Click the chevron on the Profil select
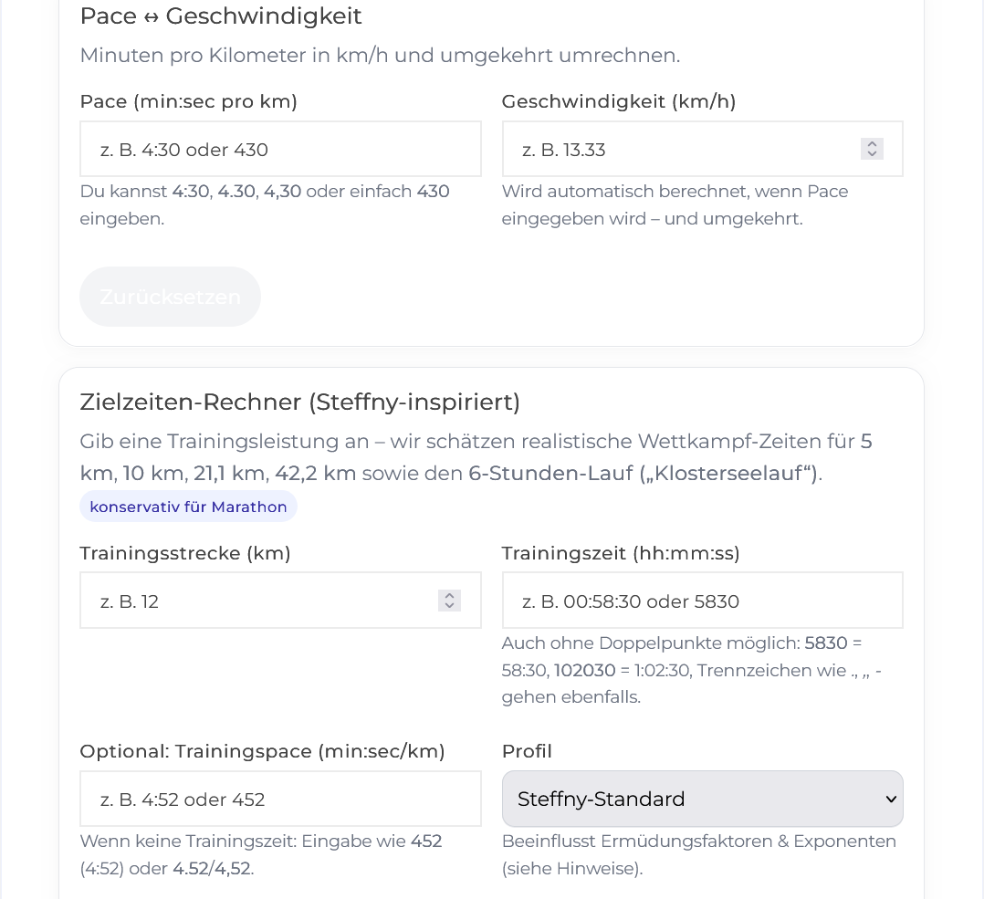Viewport: 984px width, 899px height. (x=890, y=799)
